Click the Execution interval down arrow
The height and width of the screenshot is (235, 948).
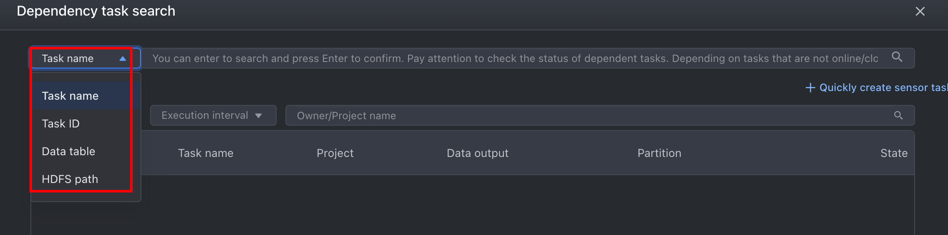[x=258, y=116]
